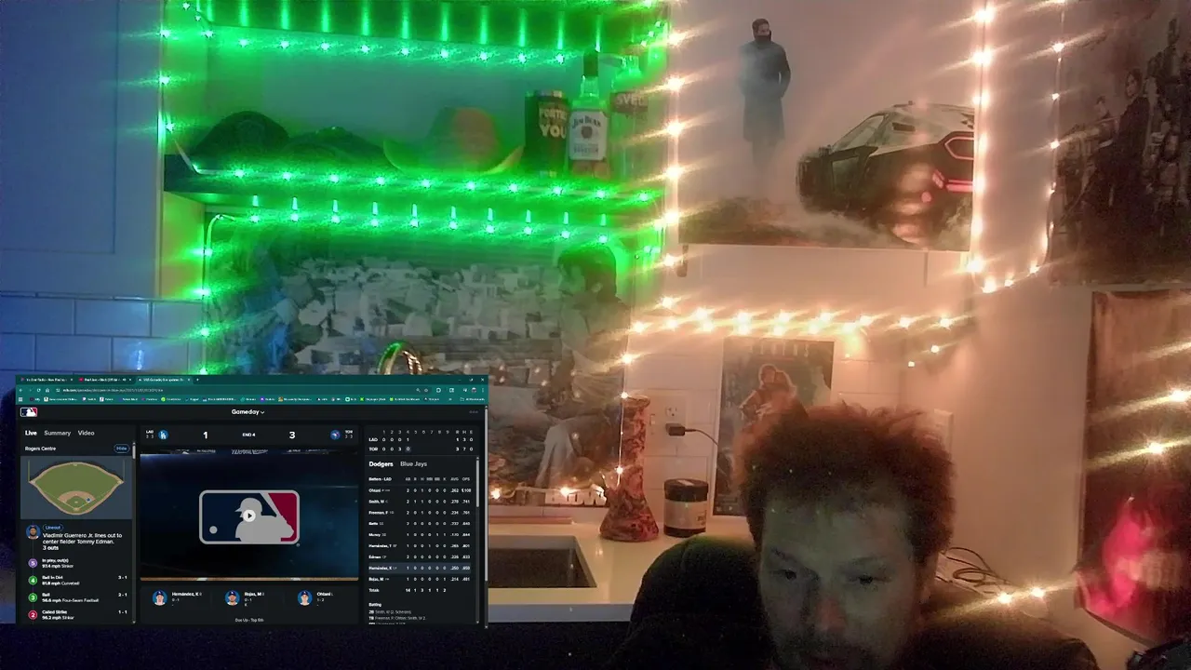Open Hernández, K due-up player card
The width and height of the screenshot is (1191, 670).
pos(177,597)
